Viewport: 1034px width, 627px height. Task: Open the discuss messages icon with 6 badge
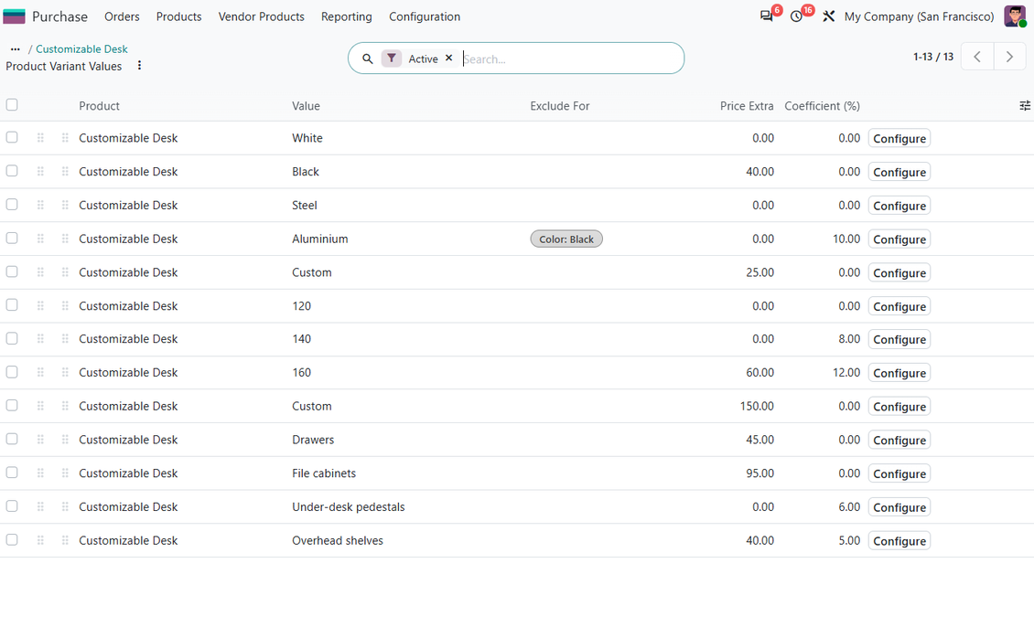[766, 16]
